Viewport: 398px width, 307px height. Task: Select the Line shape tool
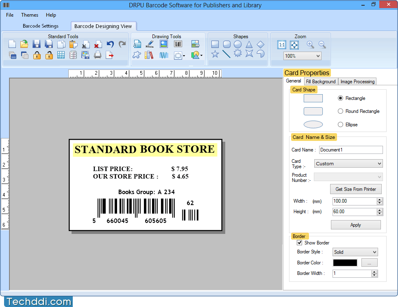point(226,54)
